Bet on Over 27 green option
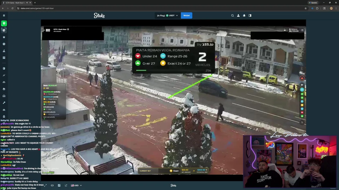This screenshot has height=190, width=339. 145,63
